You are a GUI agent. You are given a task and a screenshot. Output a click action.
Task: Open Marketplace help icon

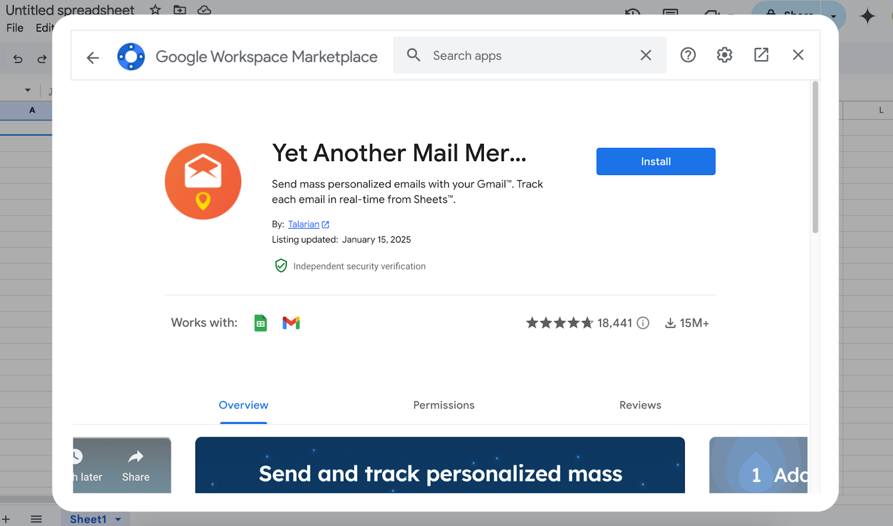pyautogui.click(x=688, y=55)
